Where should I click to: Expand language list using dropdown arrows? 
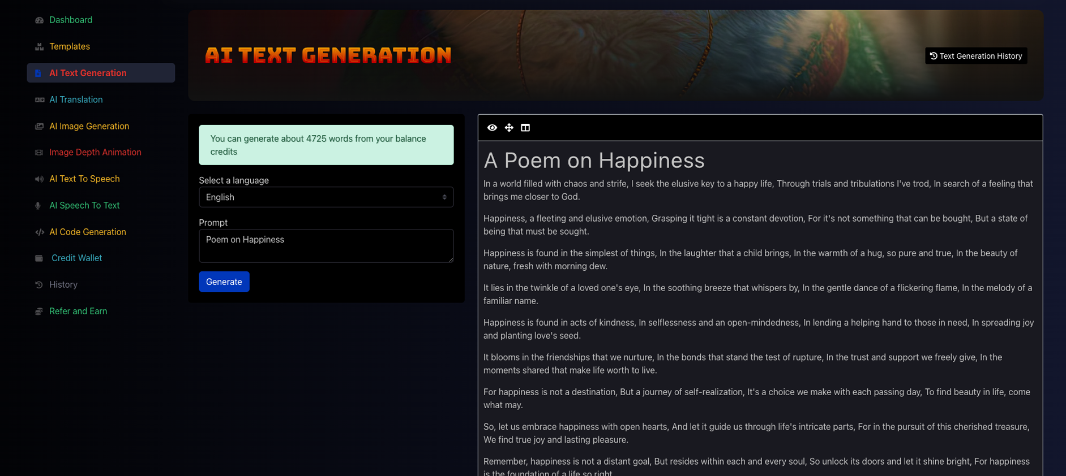point(444,197)
